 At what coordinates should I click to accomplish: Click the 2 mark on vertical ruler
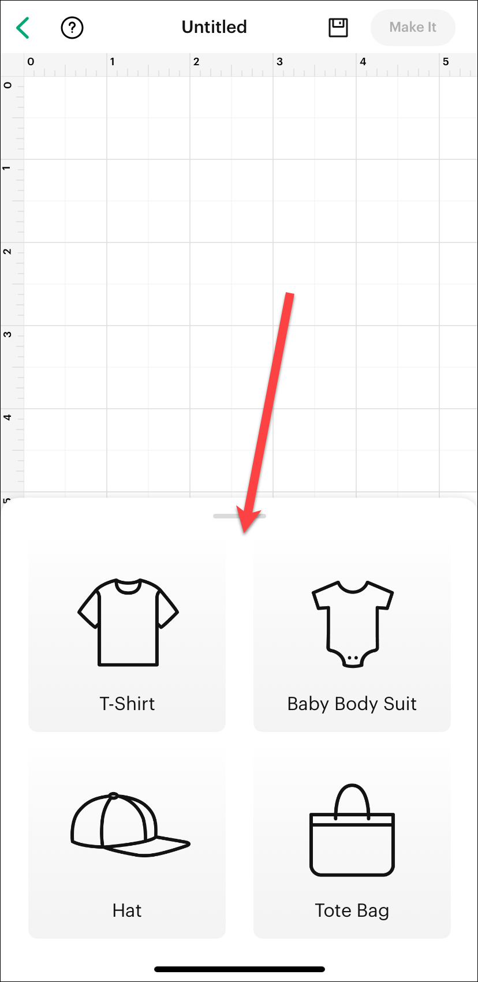coord(8,252)
